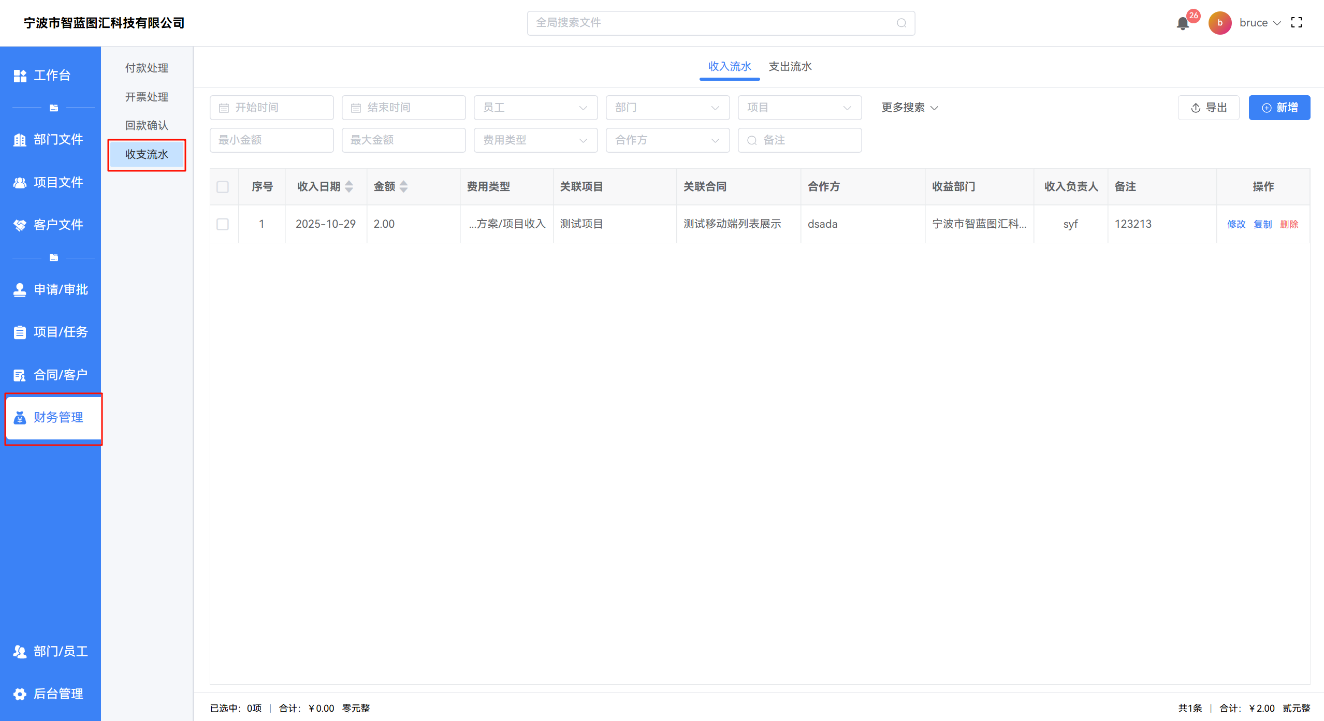This screenshot has height=721, width=1324.
Task: Open the 后台管理 gear icon
Action: [20, 694]
